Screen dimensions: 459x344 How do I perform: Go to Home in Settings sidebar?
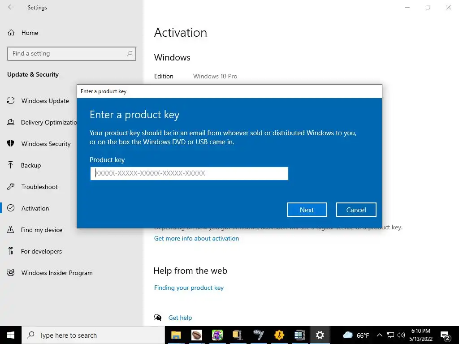coord(30,33)
